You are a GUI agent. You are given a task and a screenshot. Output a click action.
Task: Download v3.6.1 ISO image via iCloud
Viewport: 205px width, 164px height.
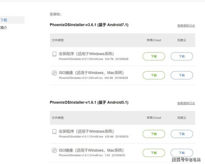coord(154,75)
